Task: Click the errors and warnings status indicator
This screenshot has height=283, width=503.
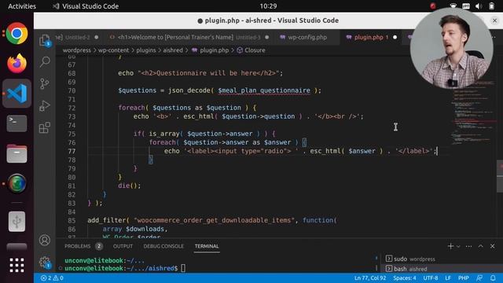Action: coord(52,277)
